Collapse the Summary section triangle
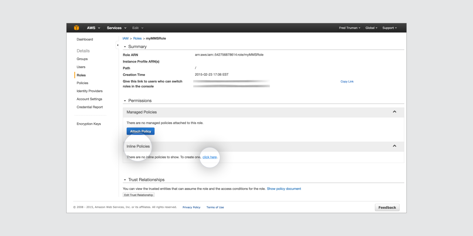 (x=125, y=47)
